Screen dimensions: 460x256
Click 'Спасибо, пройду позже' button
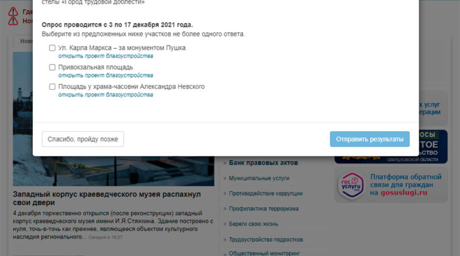tap(83, 139)
